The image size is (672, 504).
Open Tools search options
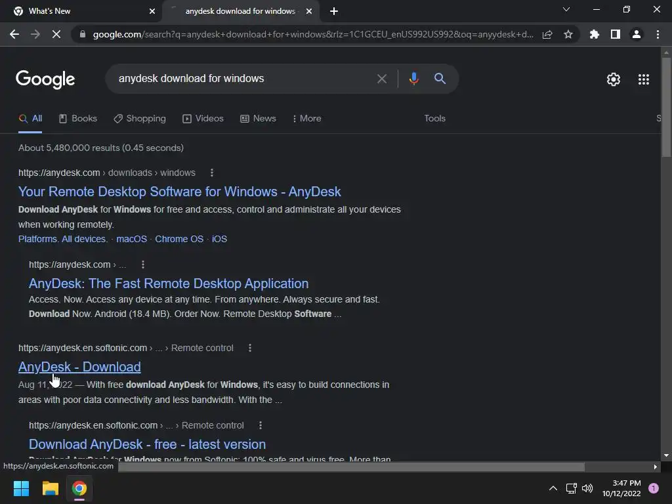434,119
